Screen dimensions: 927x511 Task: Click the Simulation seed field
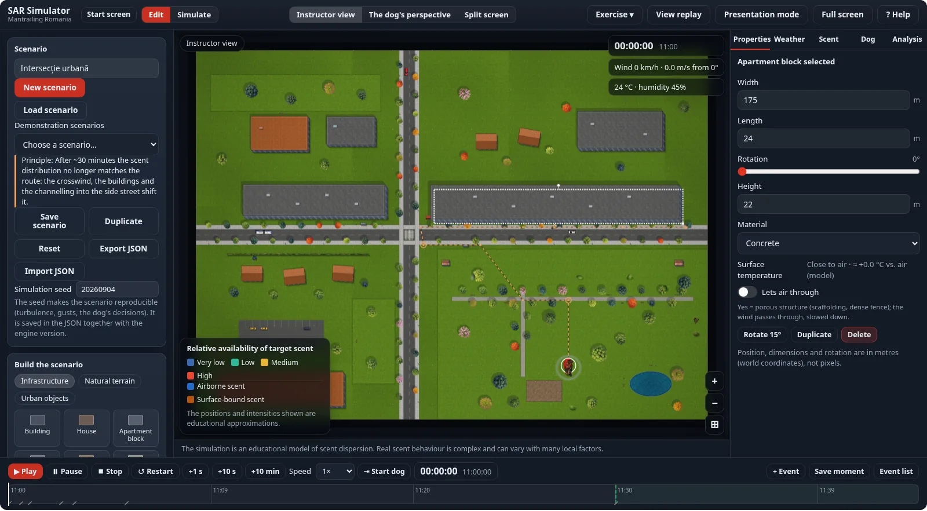click(117, 289)
